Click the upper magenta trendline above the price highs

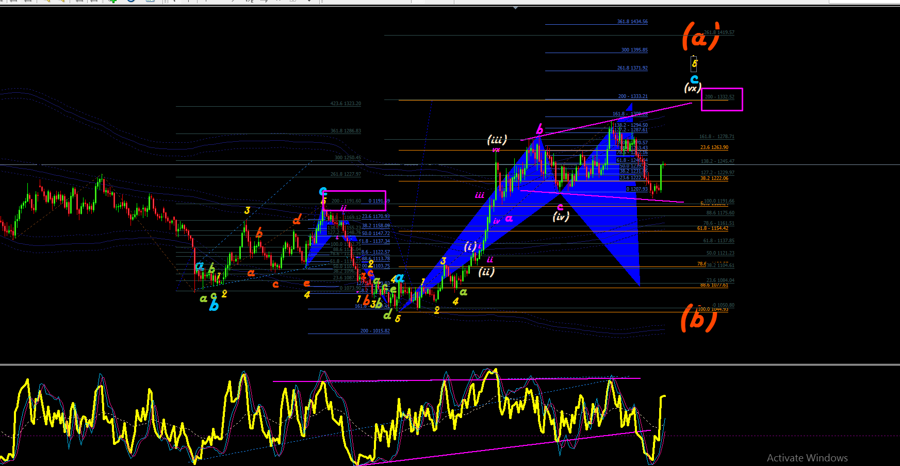(606, 122)
